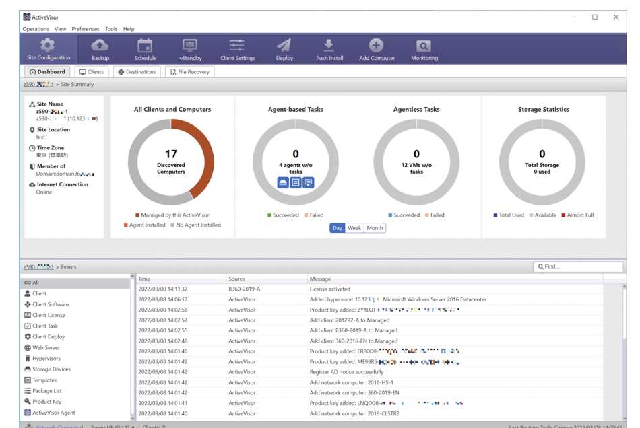Open the Monitoring tool
This screenshot has height=428, width=640.
coord(424,49)
